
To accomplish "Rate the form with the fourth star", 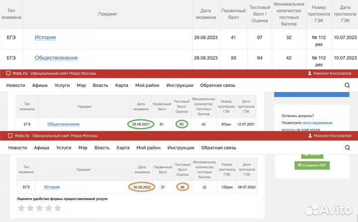I will 49,208.
